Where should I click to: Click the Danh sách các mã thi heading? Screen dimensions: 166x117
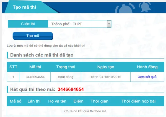[x=42, y=55]
